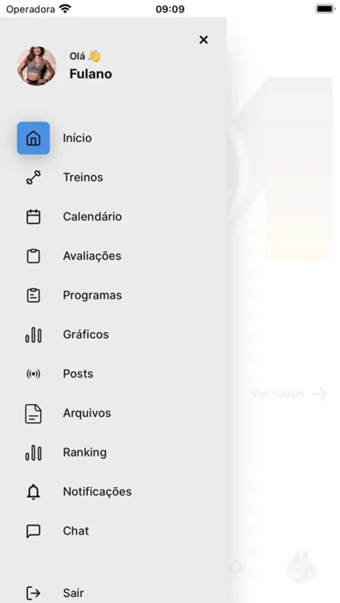The image size is (340, 603).
Task: Open the speech bubble Chat icon
Action: point(33,531)
